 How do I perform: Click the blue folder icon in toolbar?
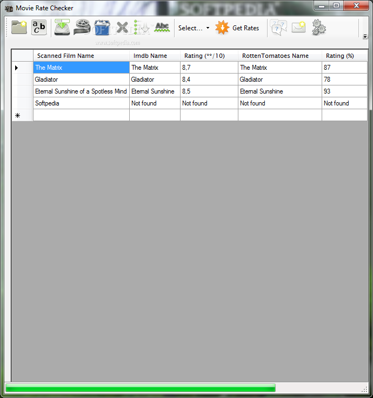tap(102, 28)
